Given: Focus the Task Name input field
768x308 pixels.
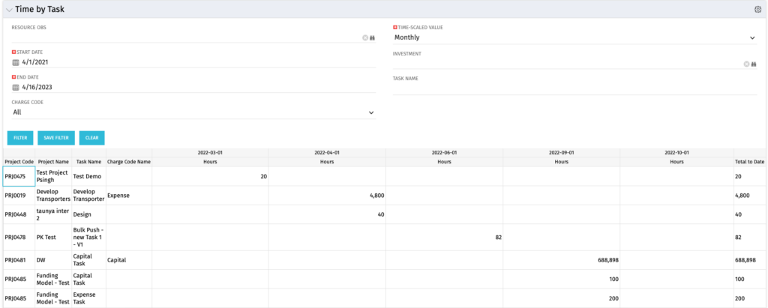Looking at the screenshot, I should click(x=575, y=88).
